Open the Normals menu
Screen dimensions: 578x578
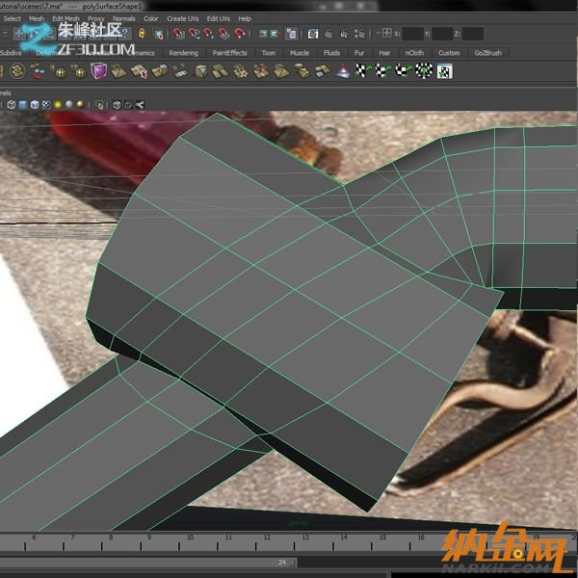(124, 19)
